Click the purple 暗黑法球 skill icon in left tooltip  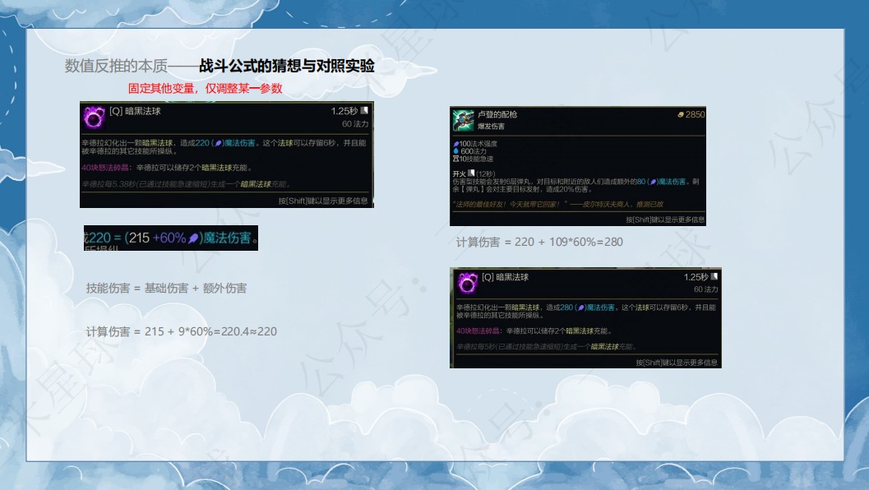tap(94, 118)
